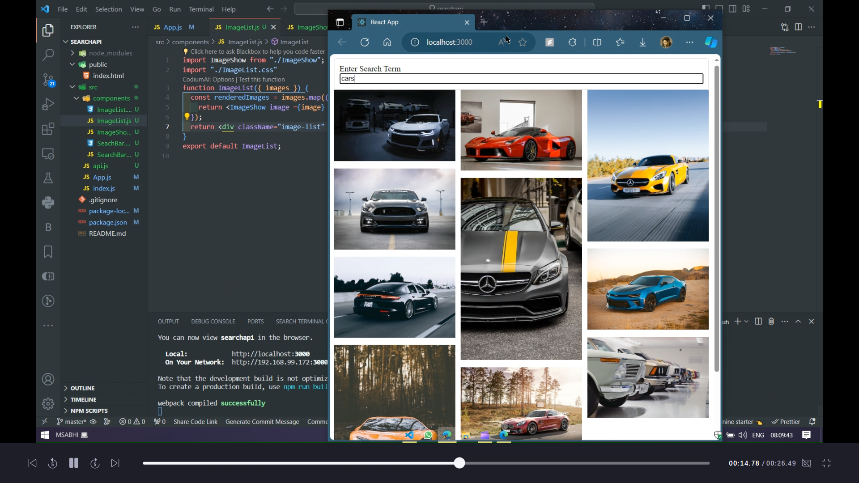Open Run and Debug view

pyautogui.click(x=48, y=104)
